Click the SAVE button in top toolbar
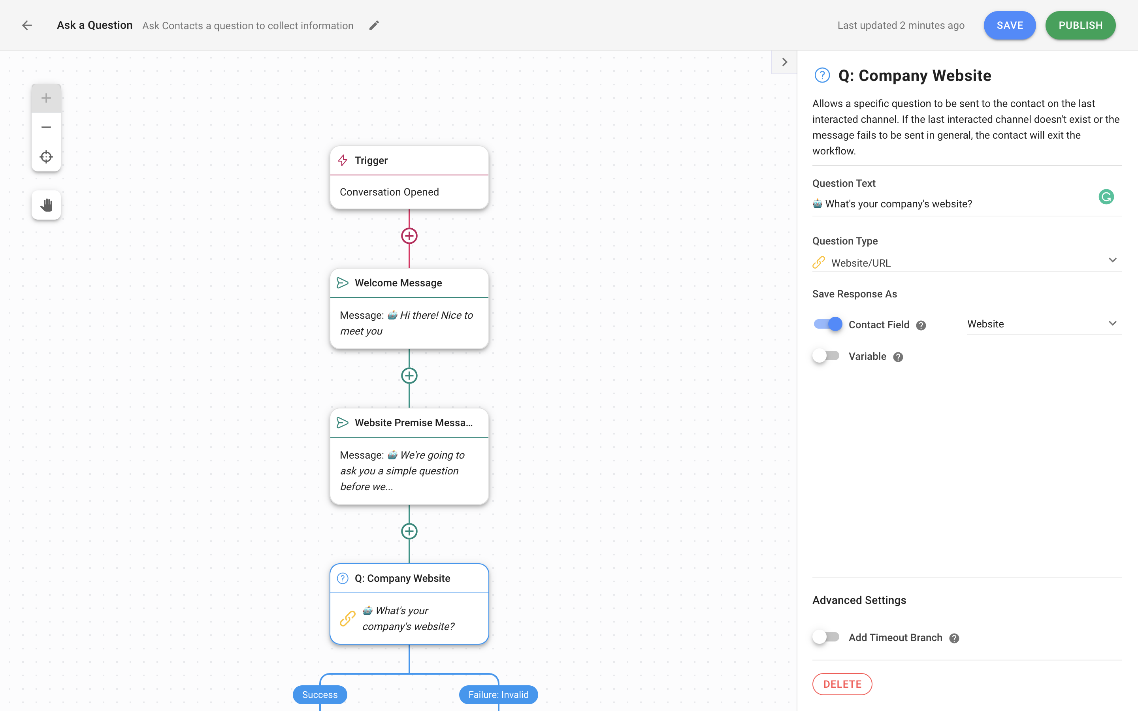This screenshot has height=711, width=1138. click(1009, 25)
